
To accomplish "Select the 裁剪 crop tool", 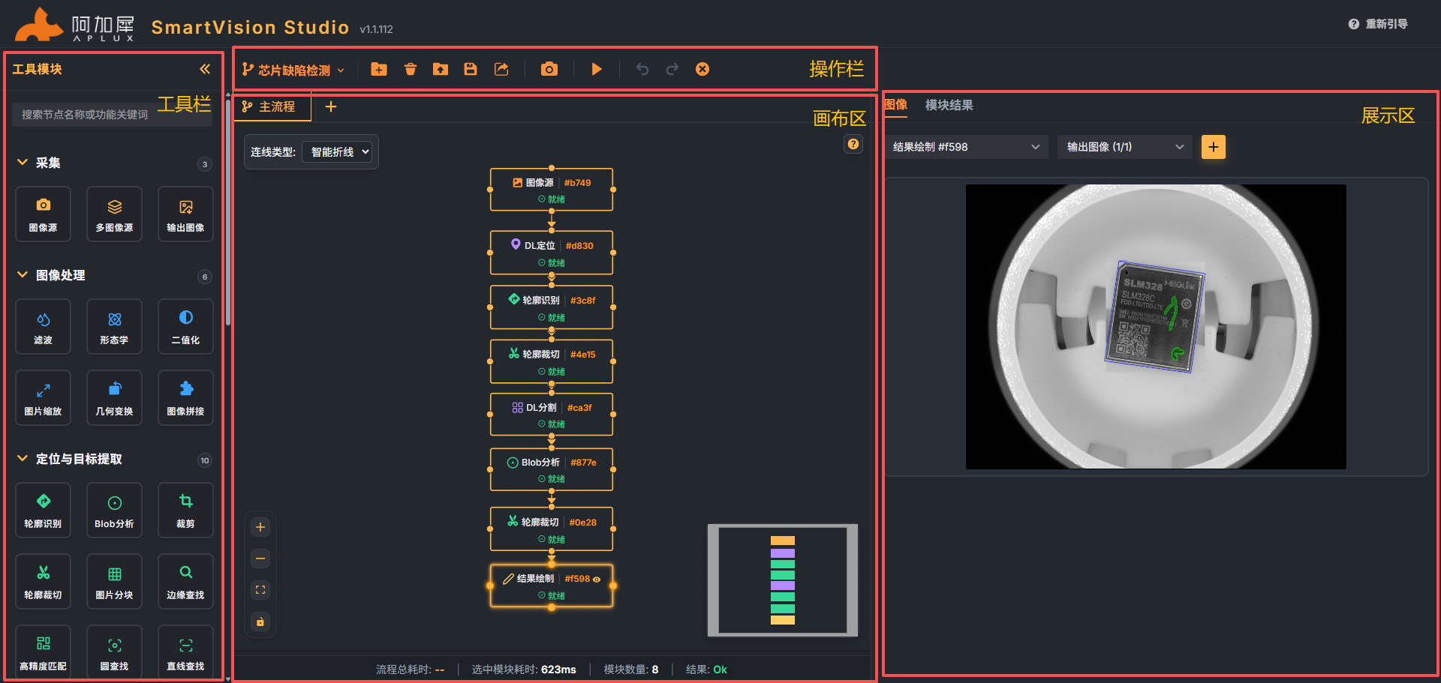I will tap(185, 510).
